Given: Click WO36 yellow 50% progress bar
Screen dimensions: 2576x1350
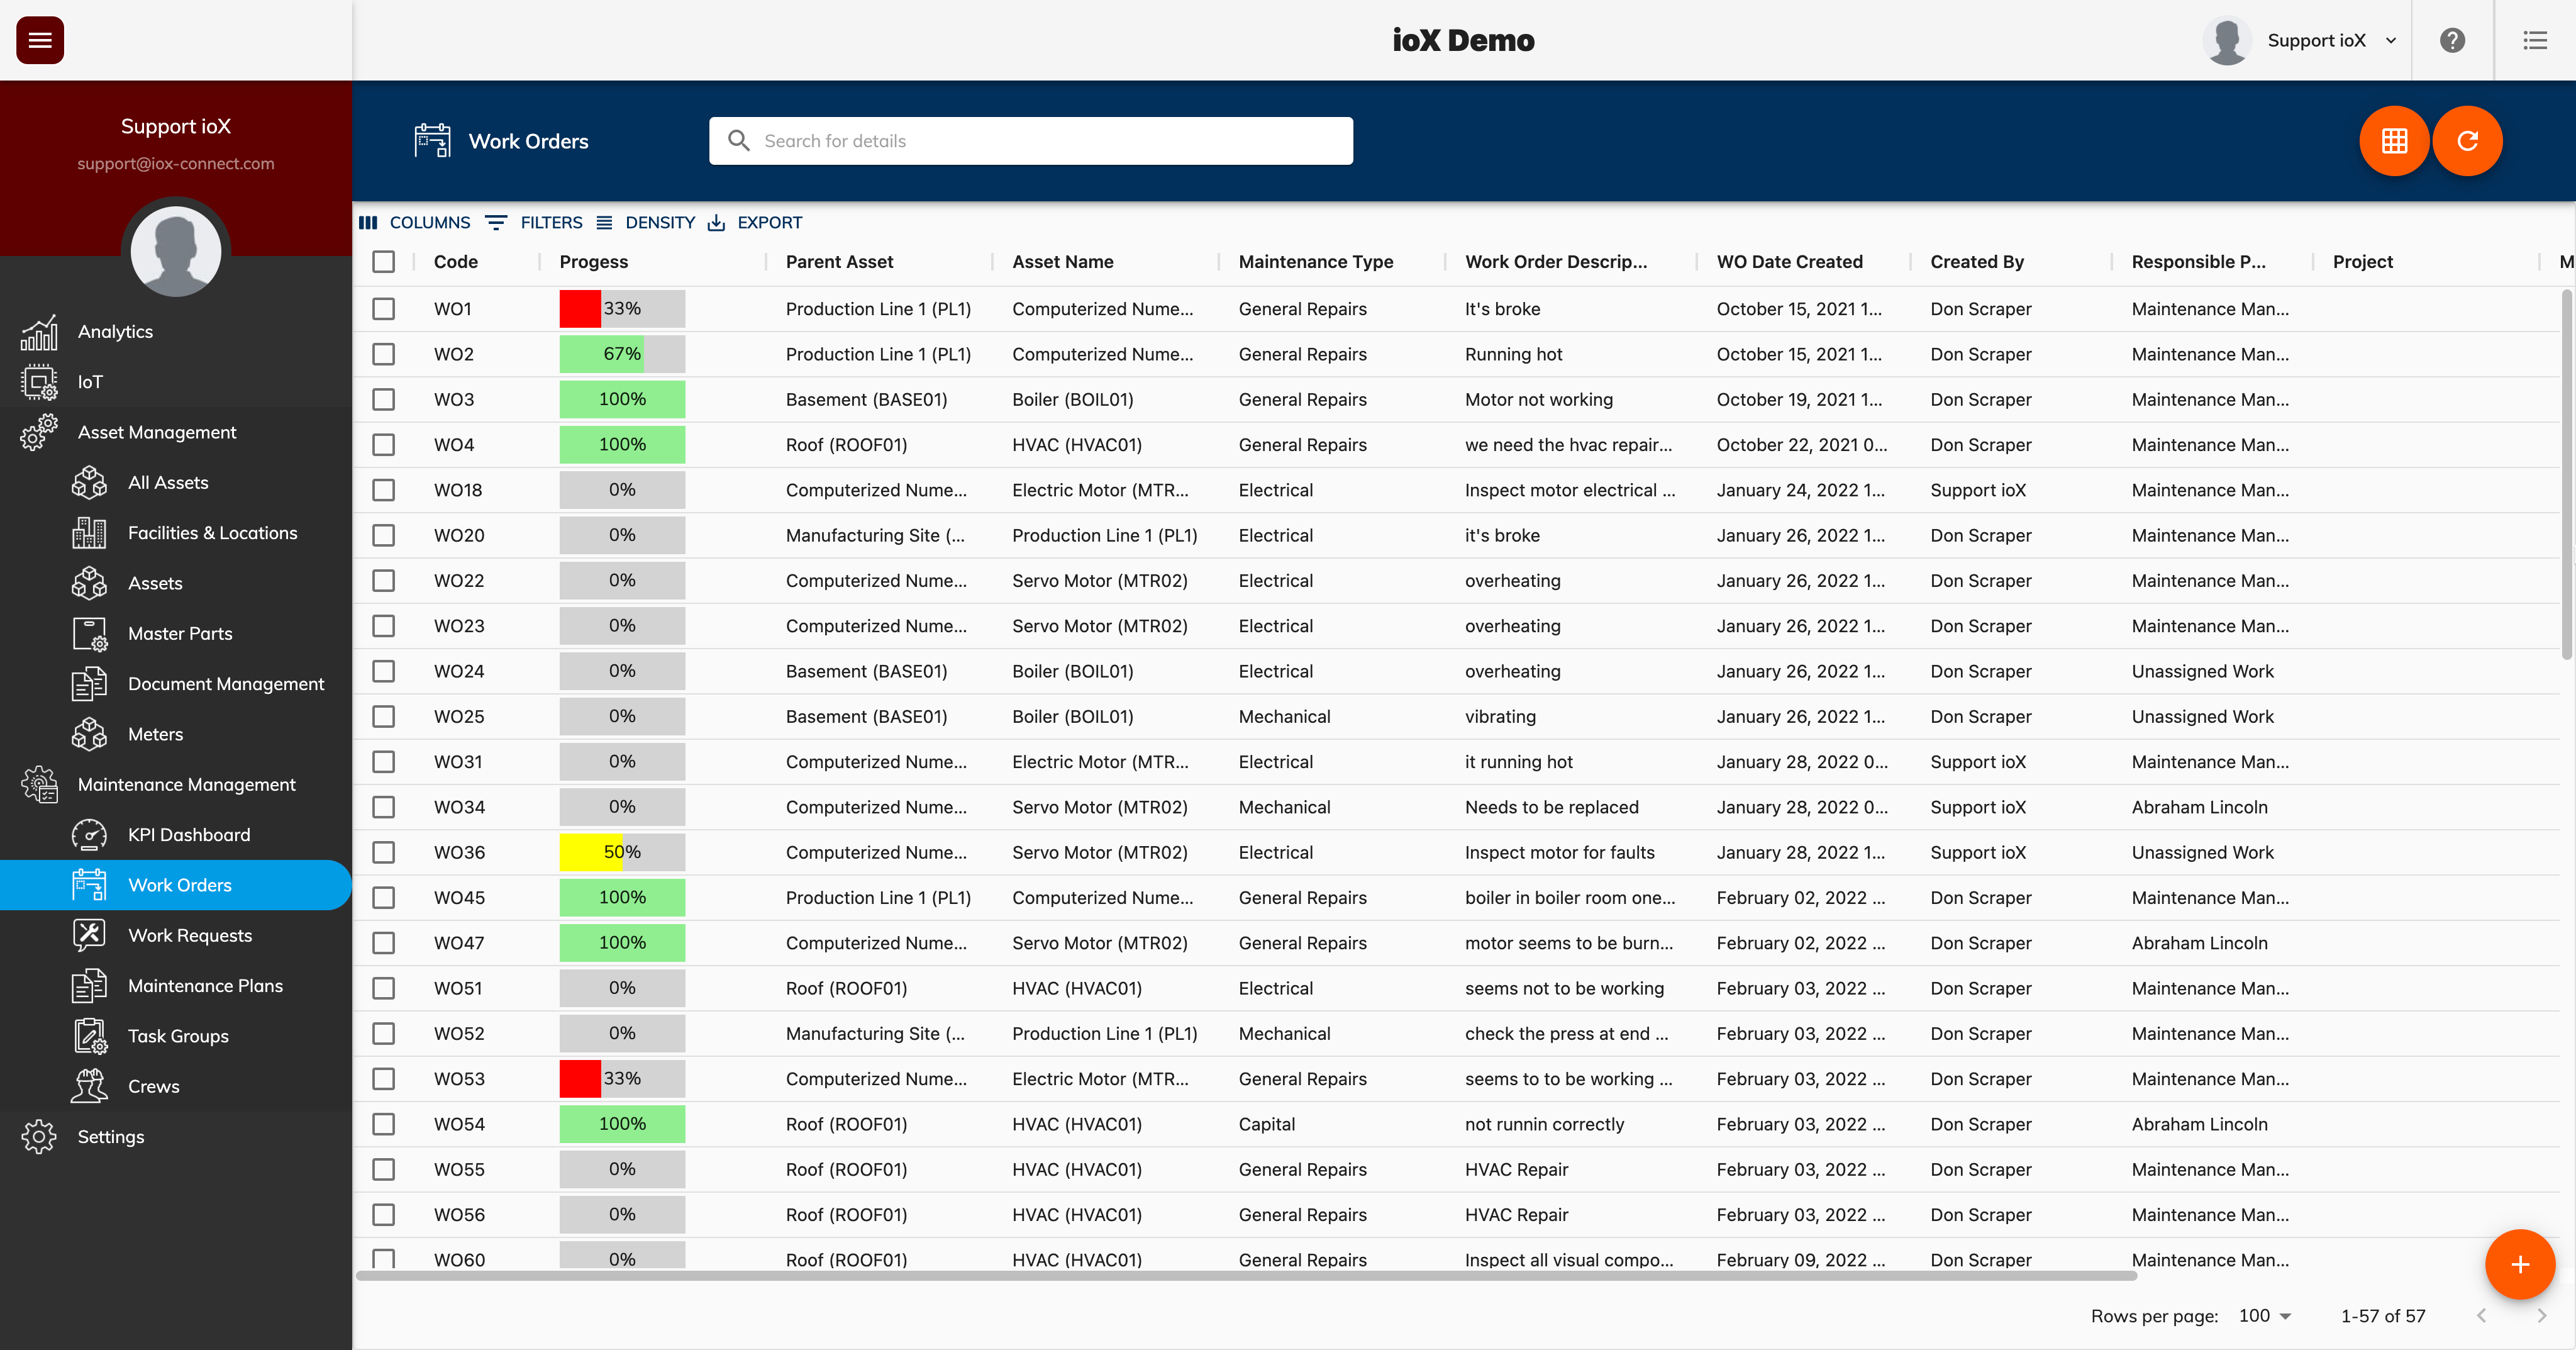Looking at the screenshot, I should tap(622, 852).
